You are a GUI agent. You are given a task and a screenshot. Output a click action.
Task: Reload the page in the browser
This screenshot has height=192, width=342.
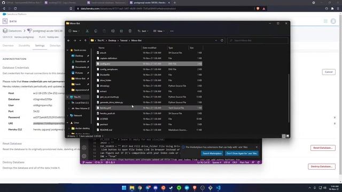coord(15,9)
